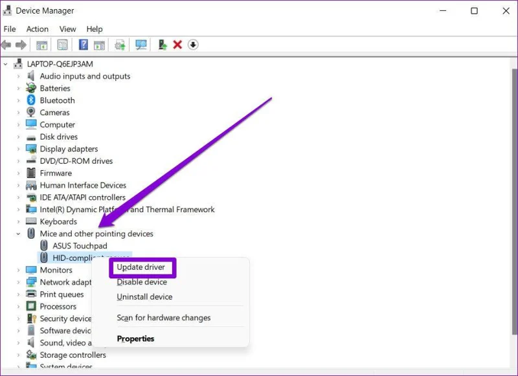Collapse Mice and other pointing devices node
The width and height of the screenshot is (518, 376).
coord(18,234)
